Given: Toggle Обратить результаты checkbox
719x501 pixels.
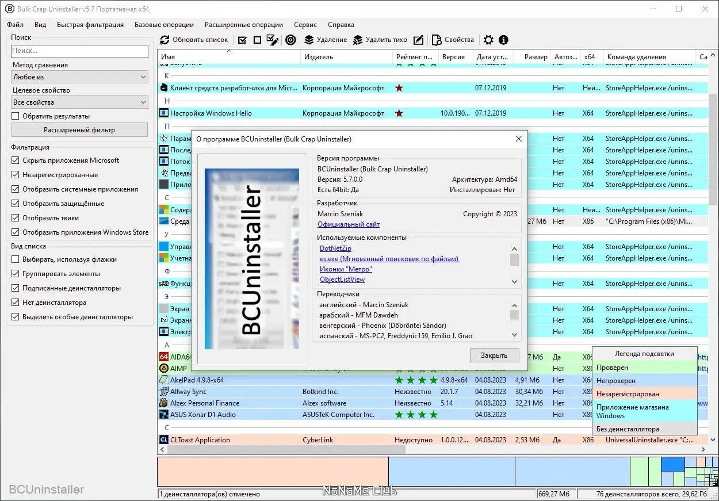Looking at the screenshot, I should (16, 116).
